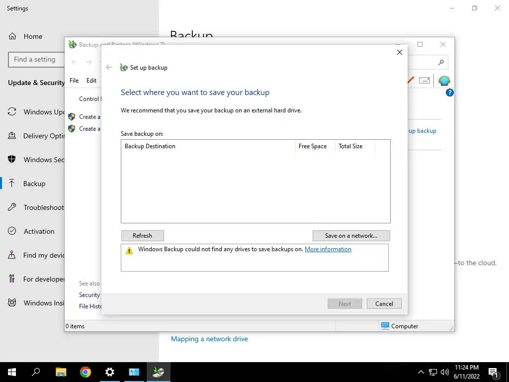Image resolution: width=509 pixels, height=382 pixels.
Task: Click back arrow in Backup and Restore window
Action: [x=74, y=62]
